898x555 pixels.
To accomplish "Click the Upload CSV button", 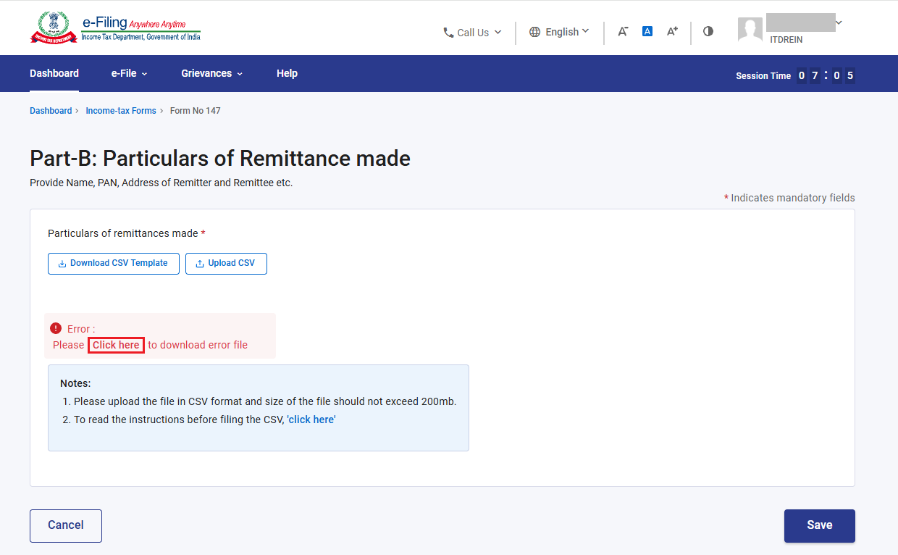I will click(x=226, y=264).
